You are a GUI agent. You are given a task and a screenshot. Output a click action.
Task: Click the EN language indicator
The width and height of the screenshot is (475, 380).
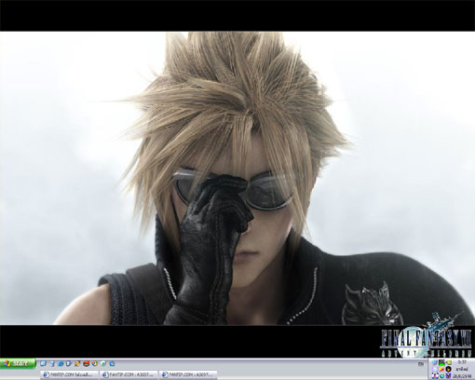click(x=421, y=364)
